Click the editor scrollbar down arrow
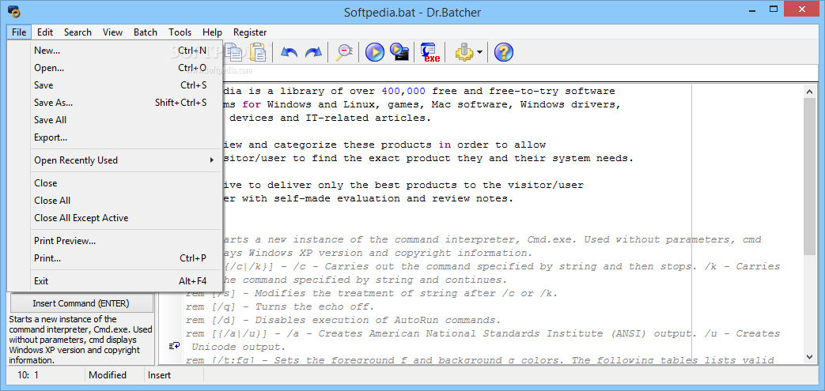825x391 pixels. pyautogui.click(x=810, y=357)
